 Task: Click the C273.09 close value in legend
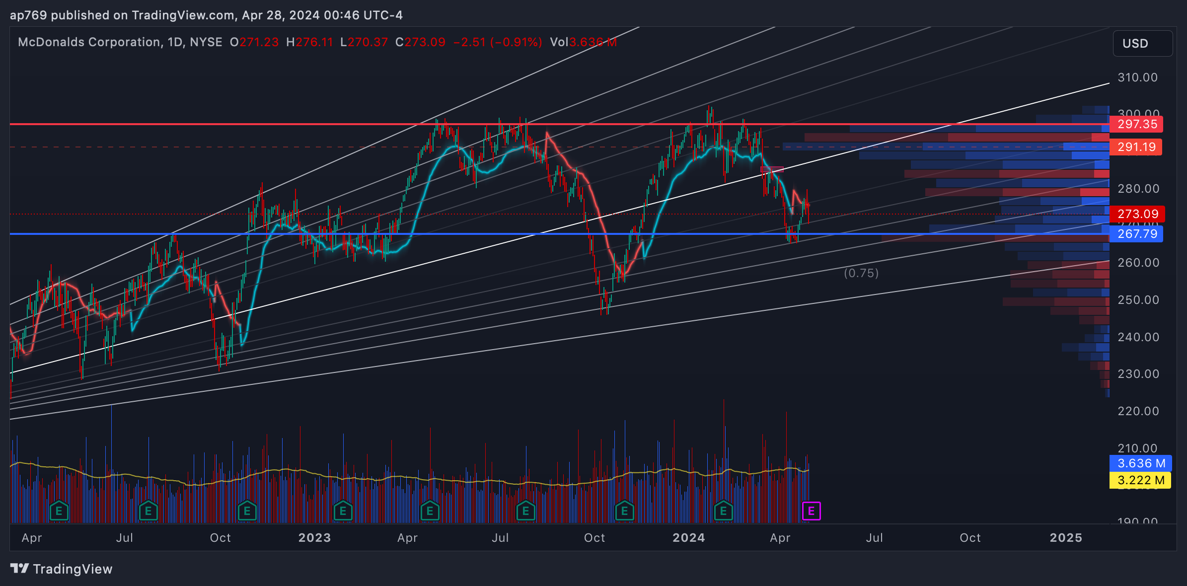click(x=420, y=42)
